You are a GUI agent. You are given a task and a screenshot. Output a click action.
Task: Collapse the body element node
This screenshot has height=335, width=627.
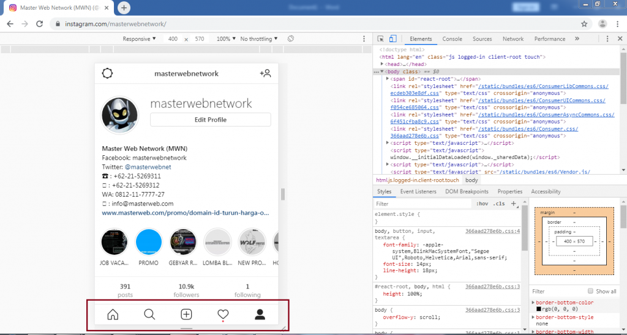pos(382,72)
